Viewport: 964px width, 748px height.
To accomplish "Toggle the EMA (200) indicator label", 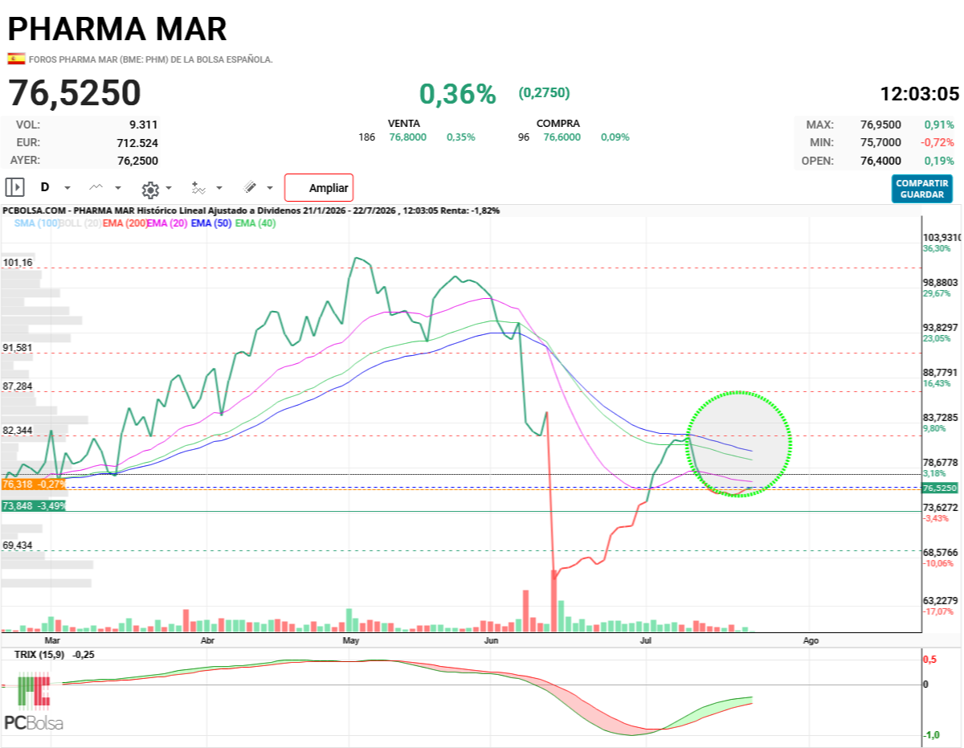I will pos(124,223).
